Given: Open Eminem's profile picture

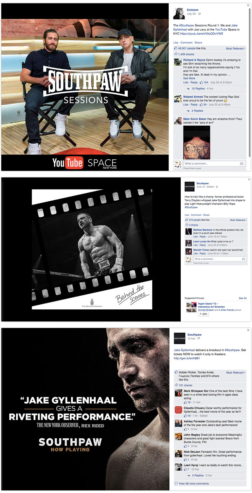Looking at the screenshot, I should (179, 14).
